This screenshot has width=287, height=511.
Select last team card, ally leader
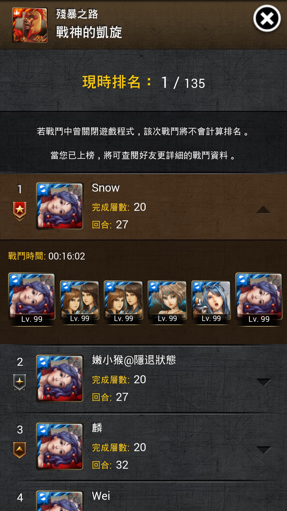point(259,299)
